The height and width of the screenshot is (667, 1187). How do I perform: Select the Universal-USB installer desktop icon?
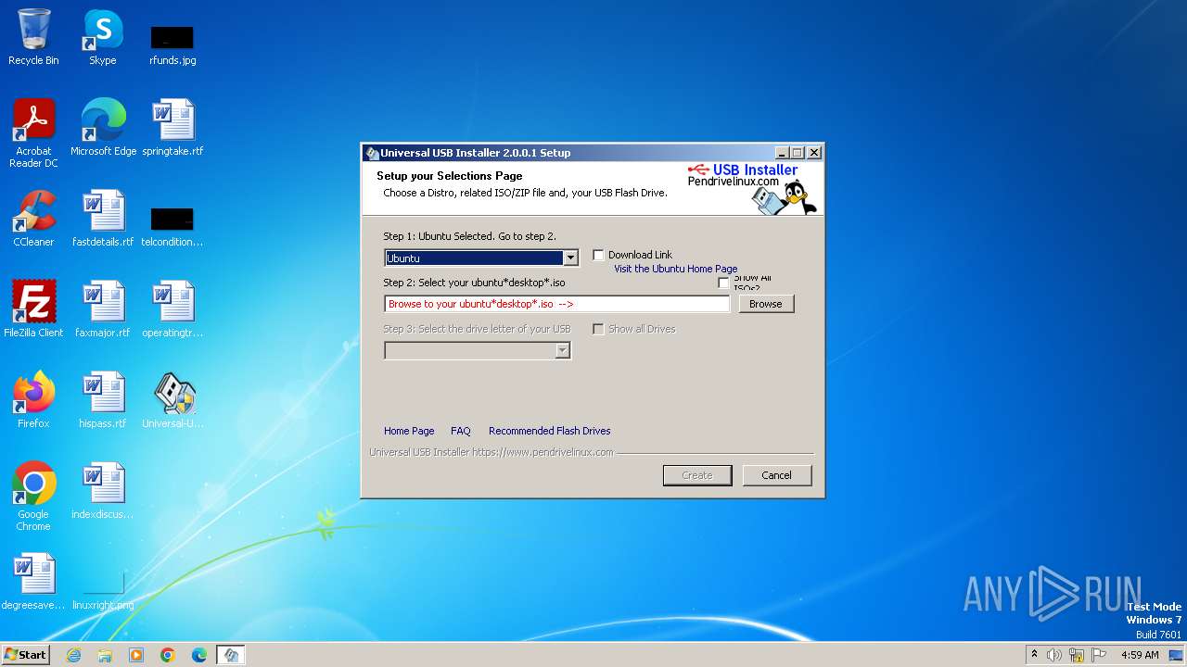[172, 400]
